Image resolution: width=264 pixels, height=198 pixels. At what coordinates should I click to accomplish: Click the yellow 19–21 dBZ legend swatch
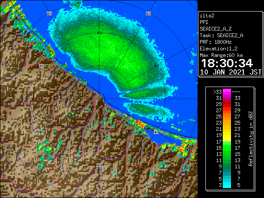pyautogui.click(x=227, y=135)
